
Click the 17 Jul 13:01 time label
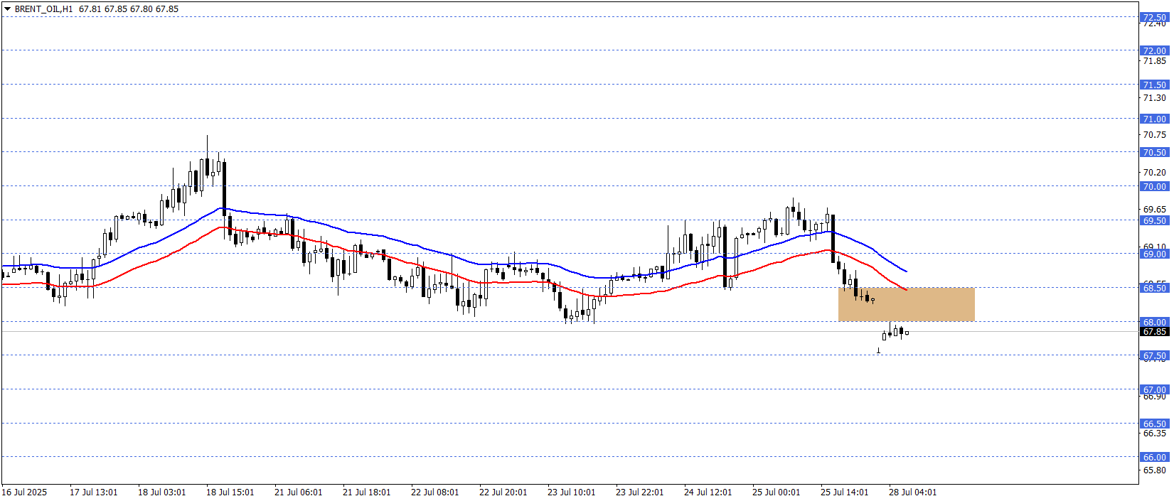[93, 492]
